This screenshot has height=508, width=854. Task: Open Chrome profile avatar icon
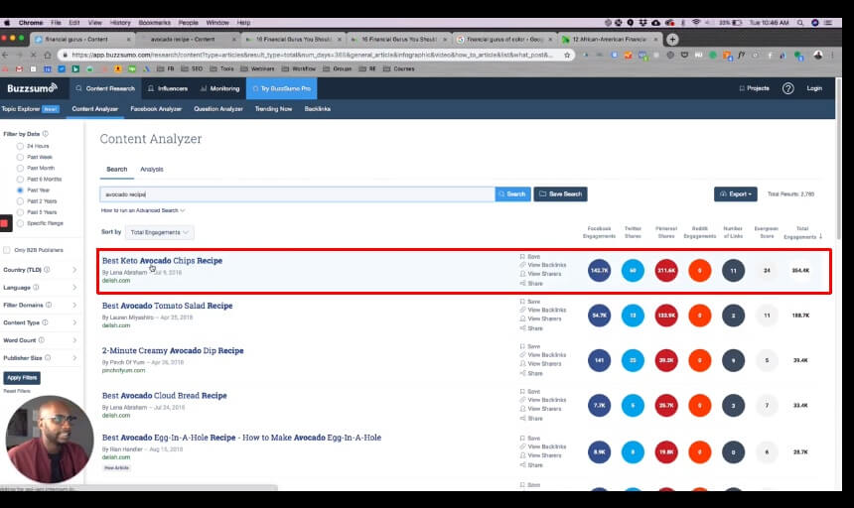click(x=818, y=55)
